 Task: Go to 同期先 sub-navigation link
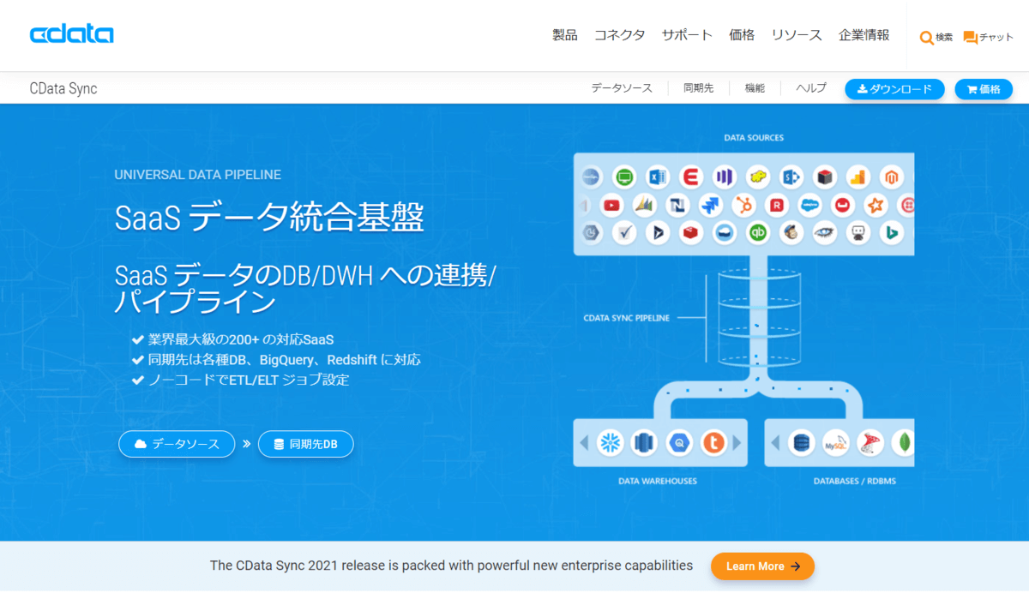698,88
